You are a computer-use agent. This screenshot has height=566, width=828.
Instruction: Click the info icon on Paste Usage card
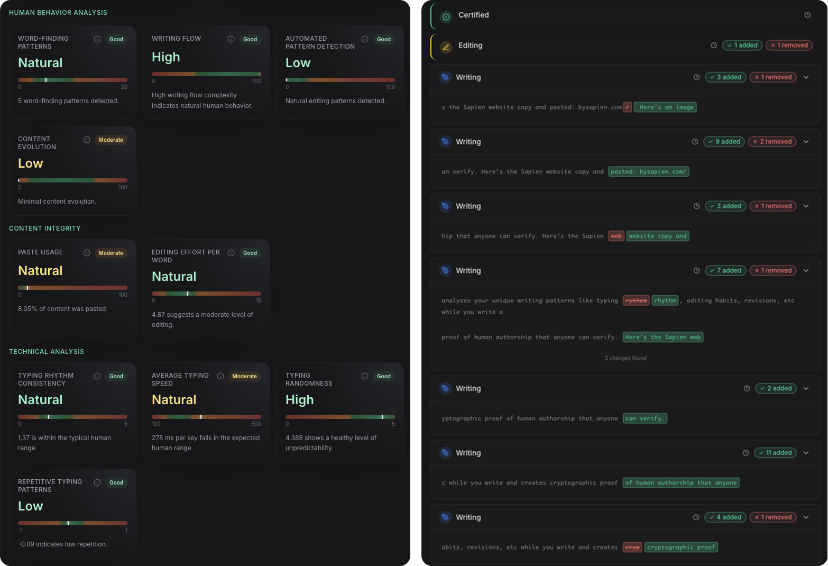[86, 253]
